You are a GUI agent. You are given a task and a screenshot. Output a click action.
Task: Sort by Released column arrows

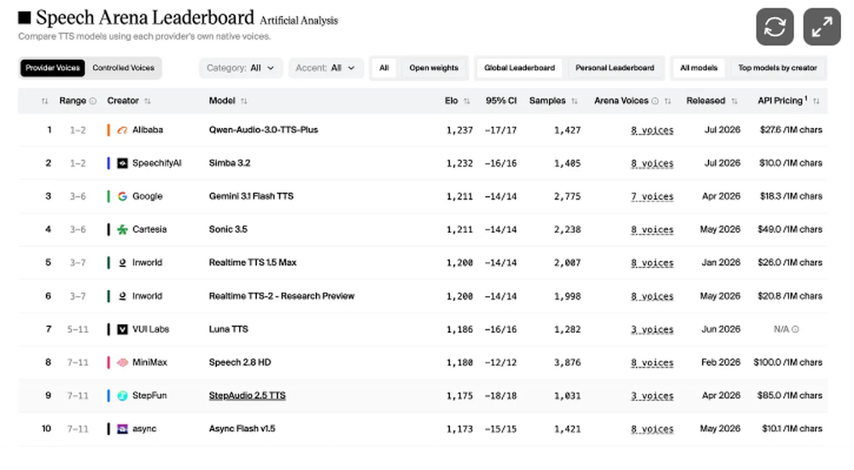[x=734, y=102]
